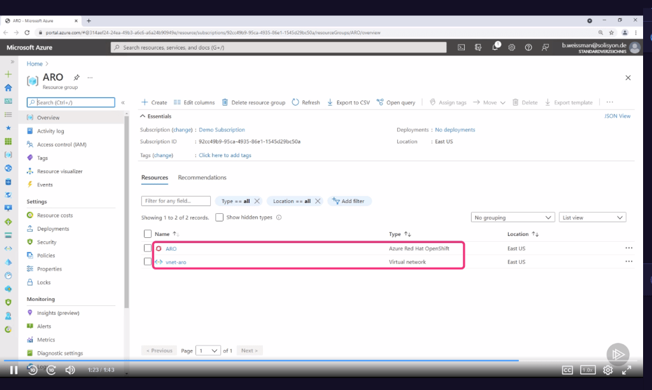Open the Demo Subscription link
This screenshot has width=652, height=390.
[222, 130]
